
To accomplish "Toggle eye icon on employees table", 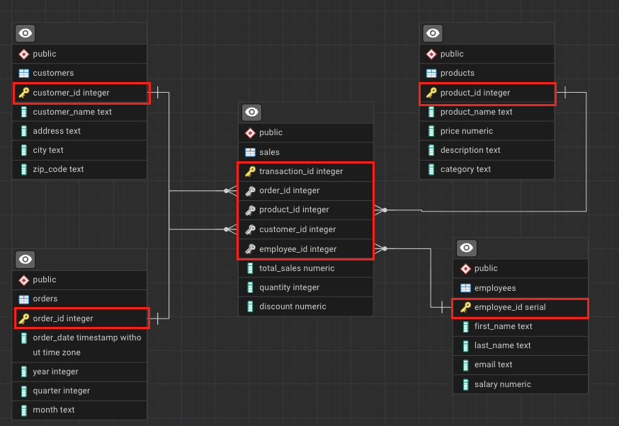I will (x=467, y=248).
